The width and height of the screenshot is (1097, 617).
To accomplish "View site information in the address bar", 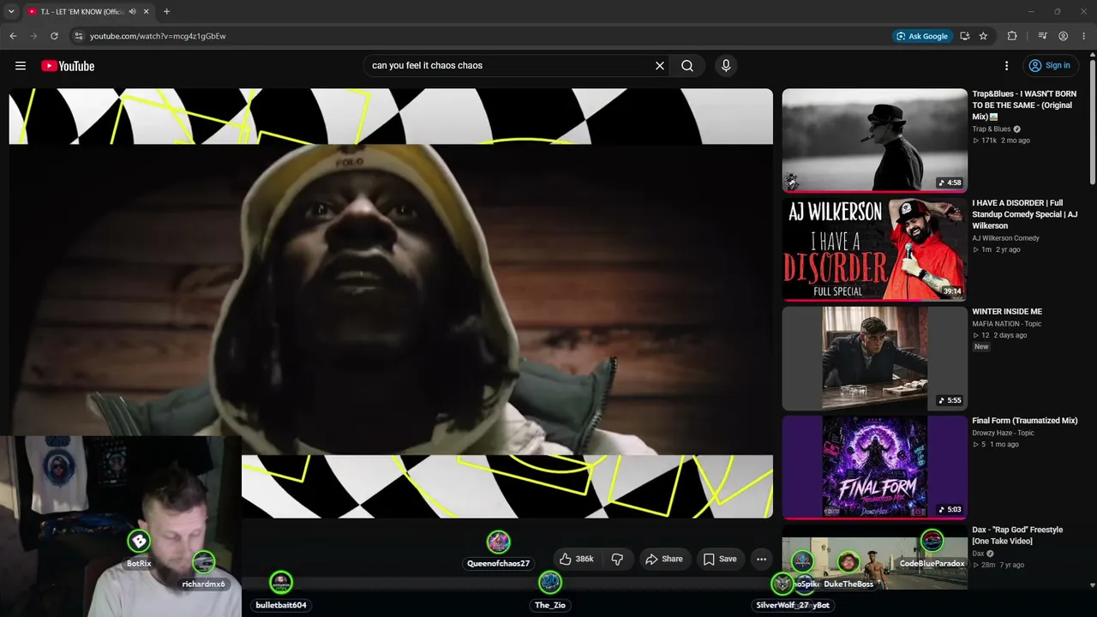I will pyautogui.click(x=78, y=36).
